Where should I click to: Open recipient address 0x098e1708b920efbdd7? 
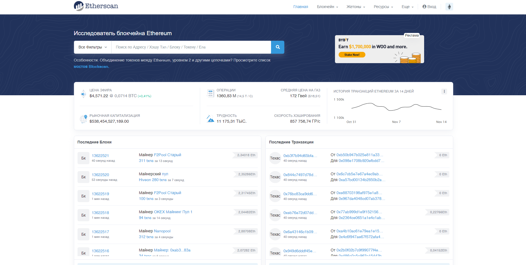coord(361,161)
